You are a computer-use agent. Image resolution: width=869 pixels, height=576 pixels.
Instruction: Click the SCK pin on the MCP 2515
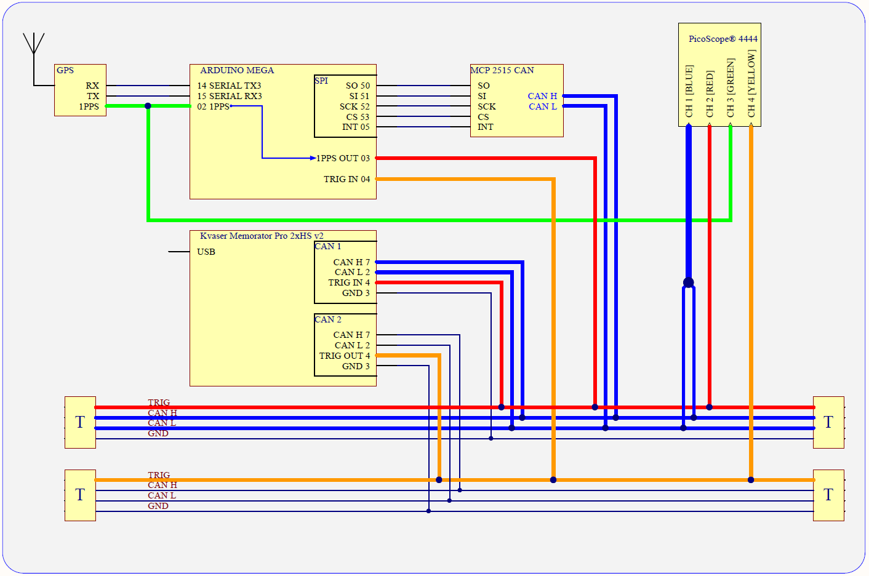coord(487,106)
